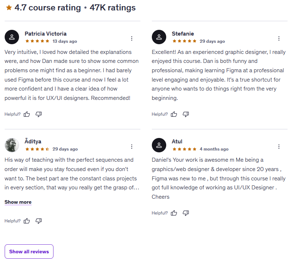Viewport: 294px width, 263px height.
Task: Click Stefanie's user avatar icon
Action: [x=159, y=37]
